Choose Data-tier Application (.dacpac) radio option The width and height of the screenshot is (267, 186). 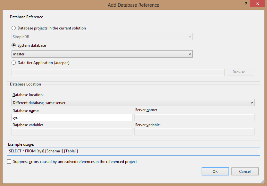click(14, 63)
